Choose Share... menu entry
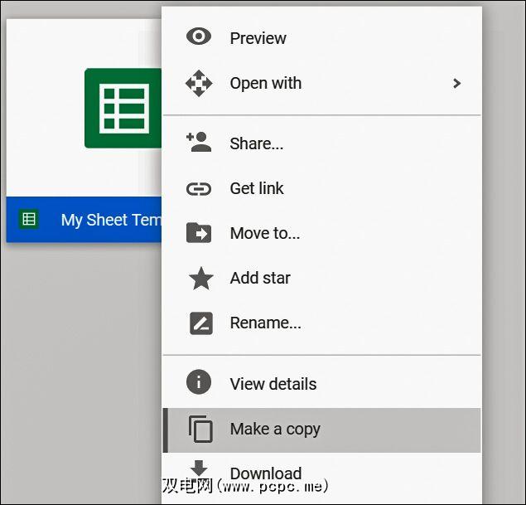The width and height of the screenshot is (526, 505). tap(256, 143)
